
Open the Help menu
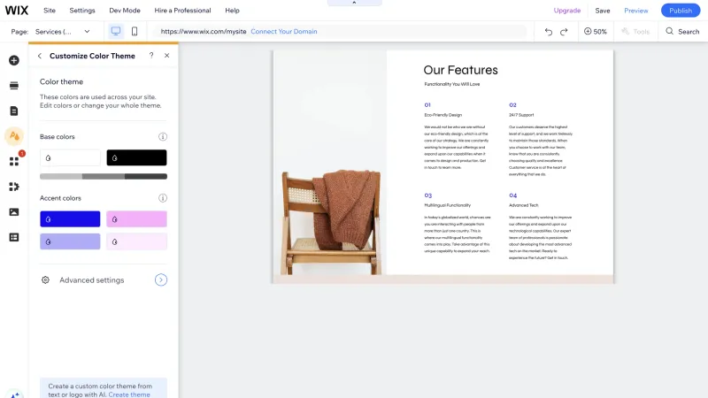pyautogui.click(x=232, y=11)
